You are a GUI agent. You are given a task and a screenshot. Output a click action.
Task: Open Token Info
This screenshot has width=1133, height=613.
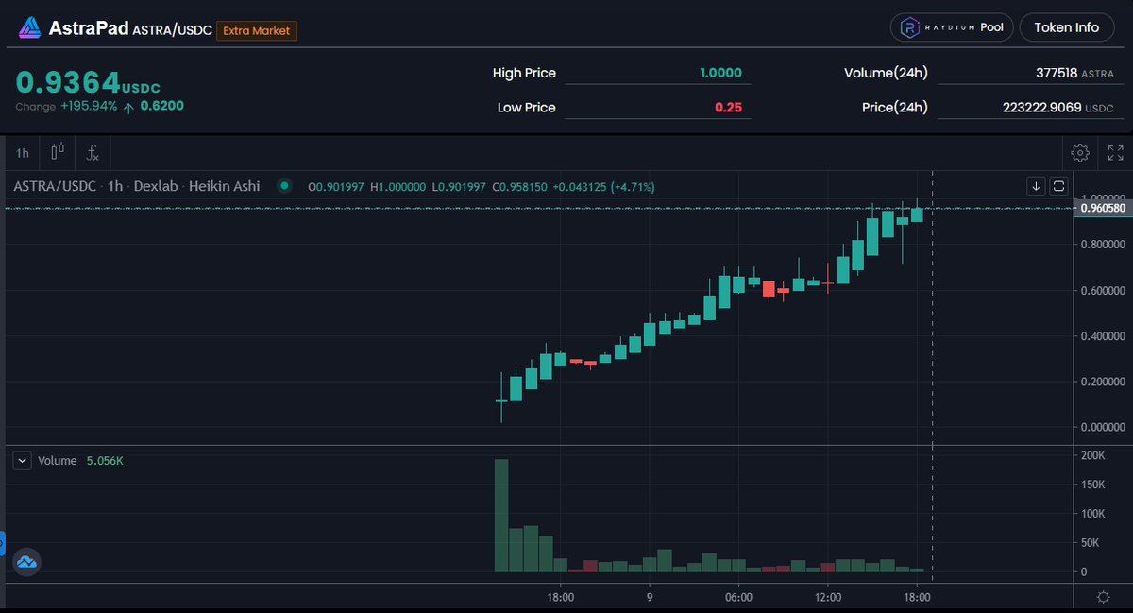click(1067, 27)
